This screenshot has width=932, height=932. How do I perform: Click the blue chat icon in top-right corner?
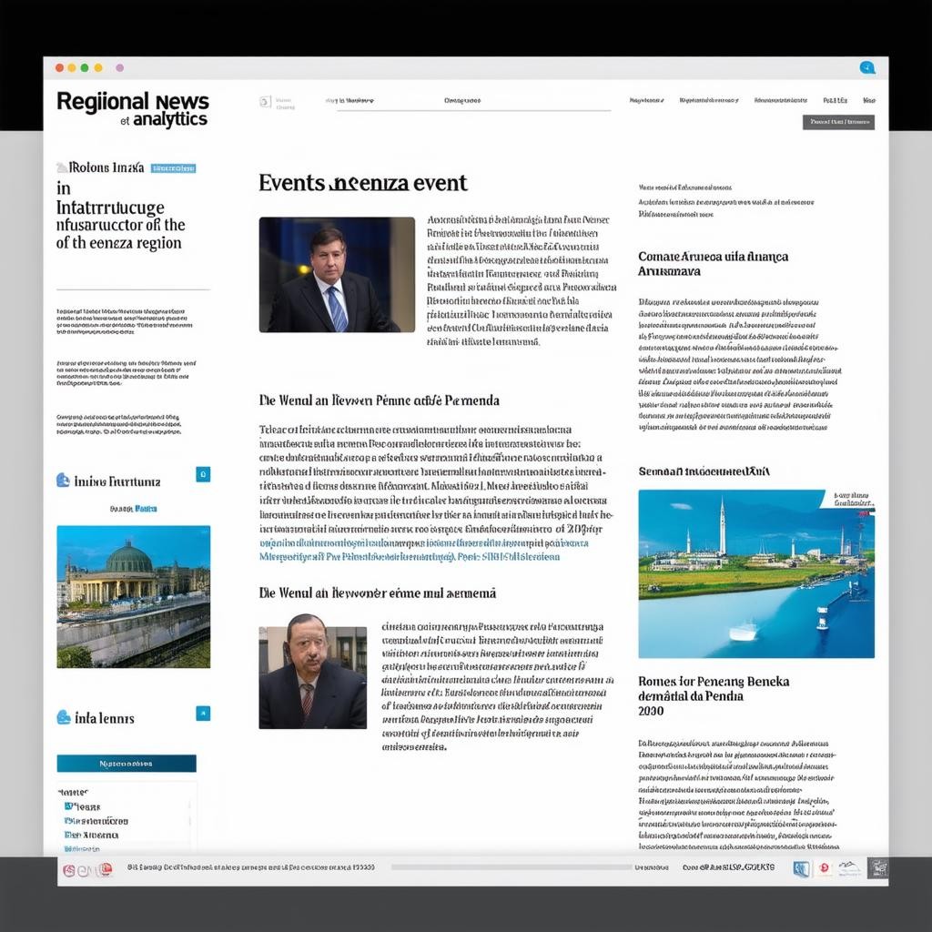(x=867, y=67)
